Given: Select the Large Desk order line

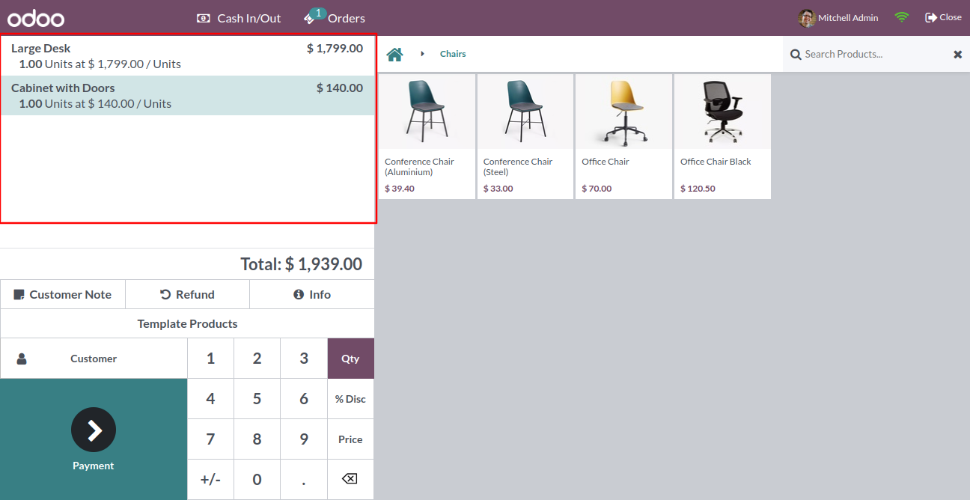Looking at the screenshot, I should click(x=187, y=56).
